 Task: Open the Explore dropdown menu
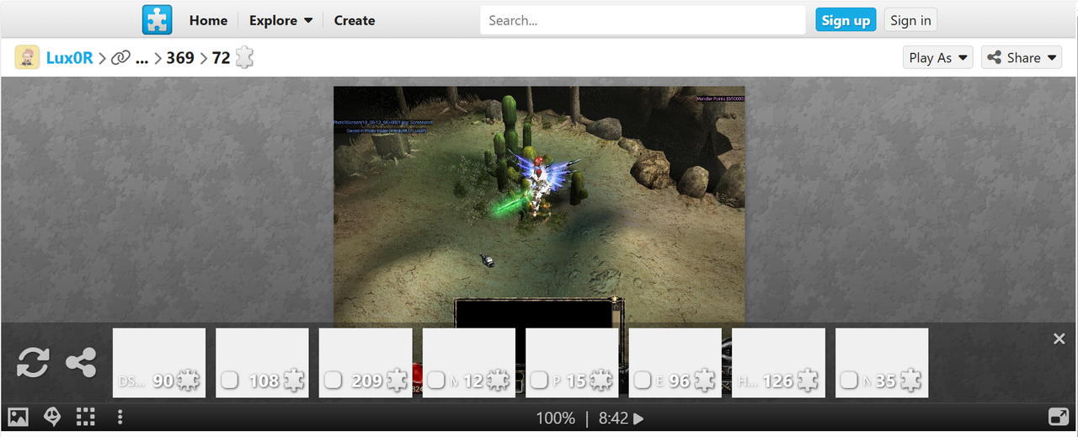pos(280,20)
